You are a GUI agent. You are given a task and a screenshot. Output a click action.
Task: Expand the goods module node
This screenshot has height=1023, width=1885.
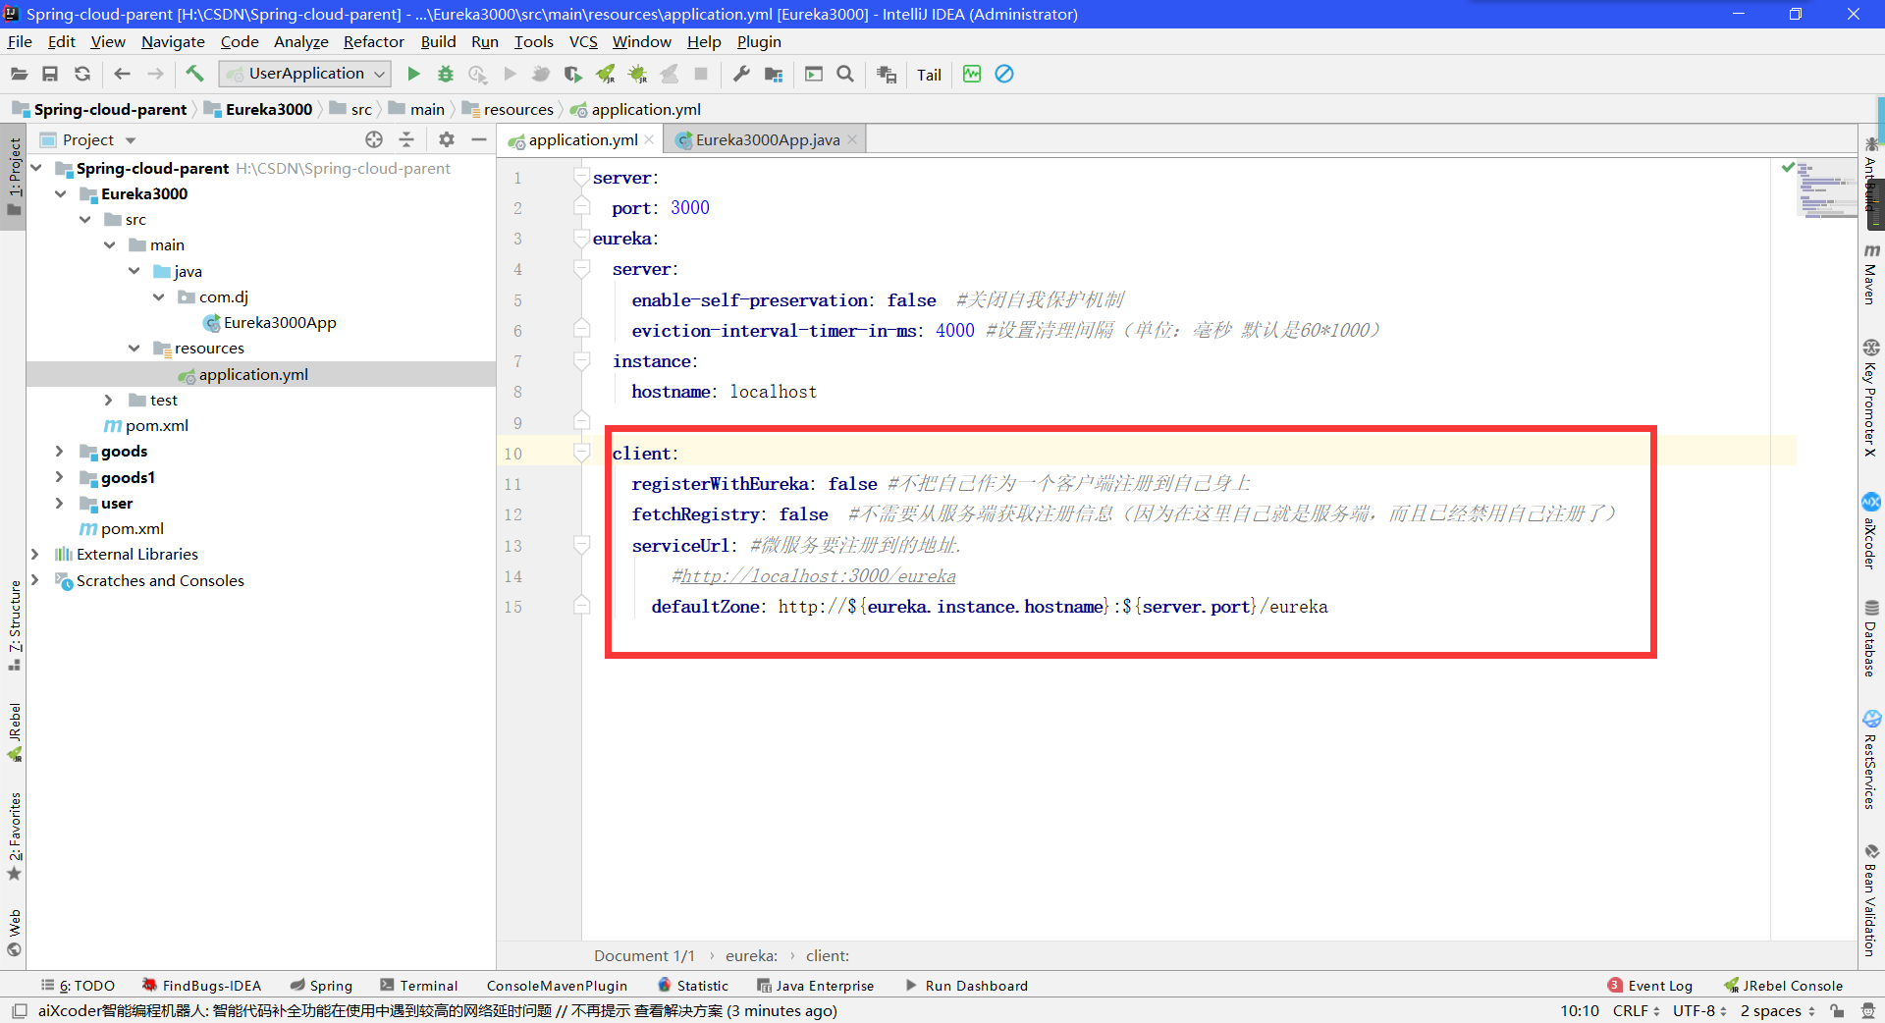point(60,451)
